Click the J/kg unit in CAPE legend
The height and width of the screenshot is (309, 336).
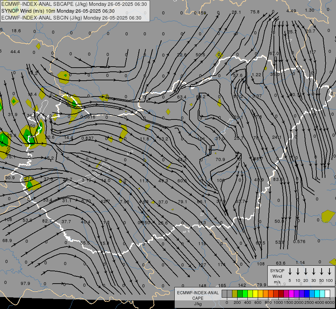pyautogui.click(x=198, y=304)
